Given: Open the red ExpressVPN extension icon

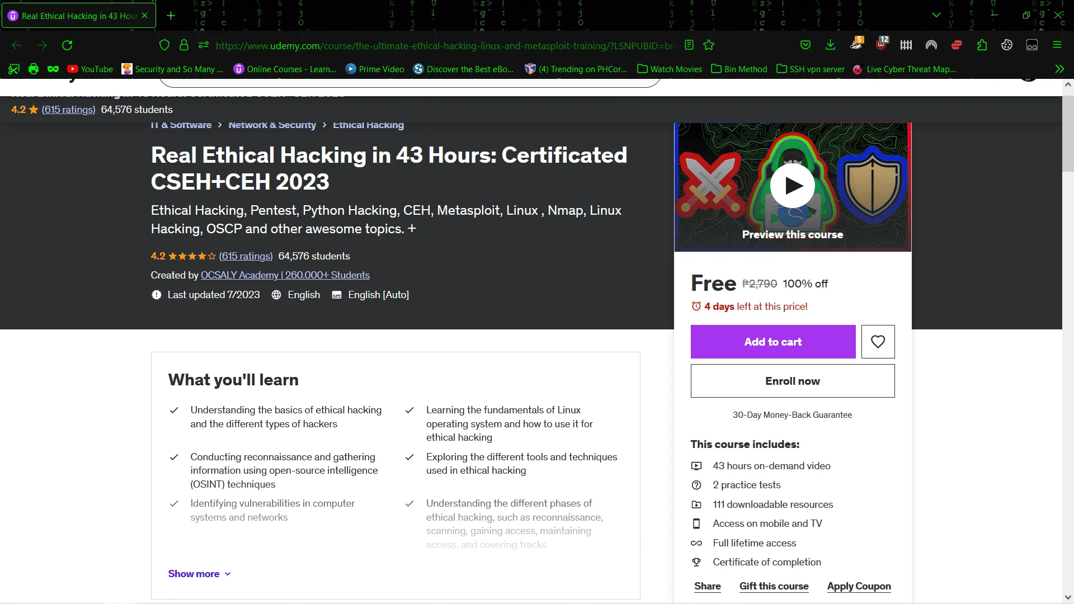Looking at the screenshot, I should click(x=957, y=45).
